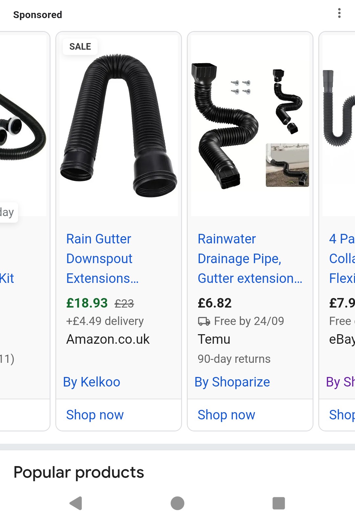Tap the delivery truck icon on Temu listing
The image size is (355, 523).
click(204, 321)
